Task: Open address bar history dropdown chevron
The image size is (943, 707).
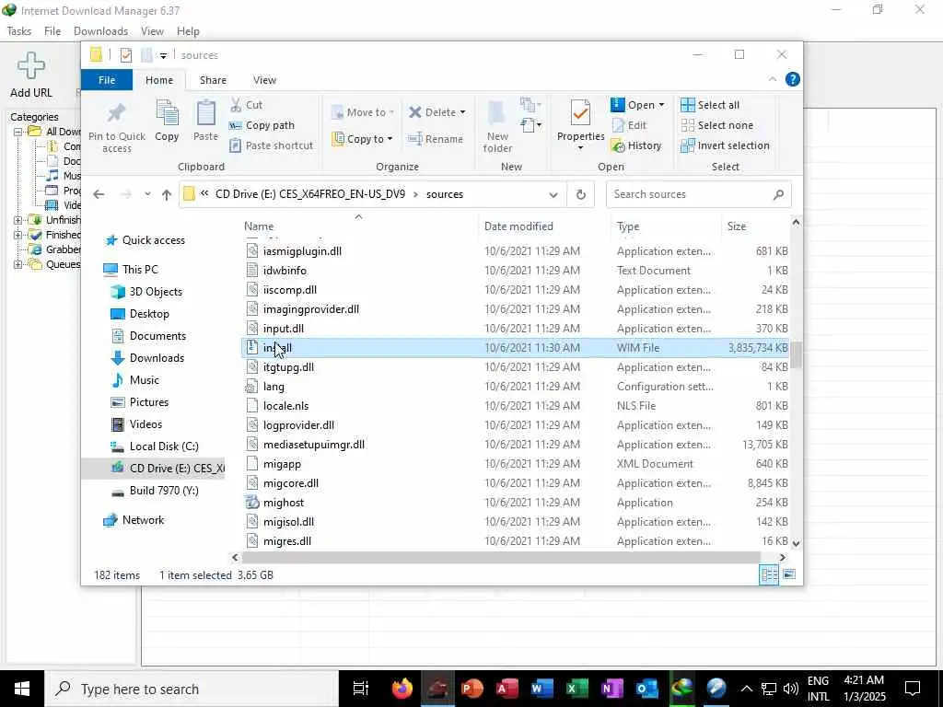Action: (553, 194)
